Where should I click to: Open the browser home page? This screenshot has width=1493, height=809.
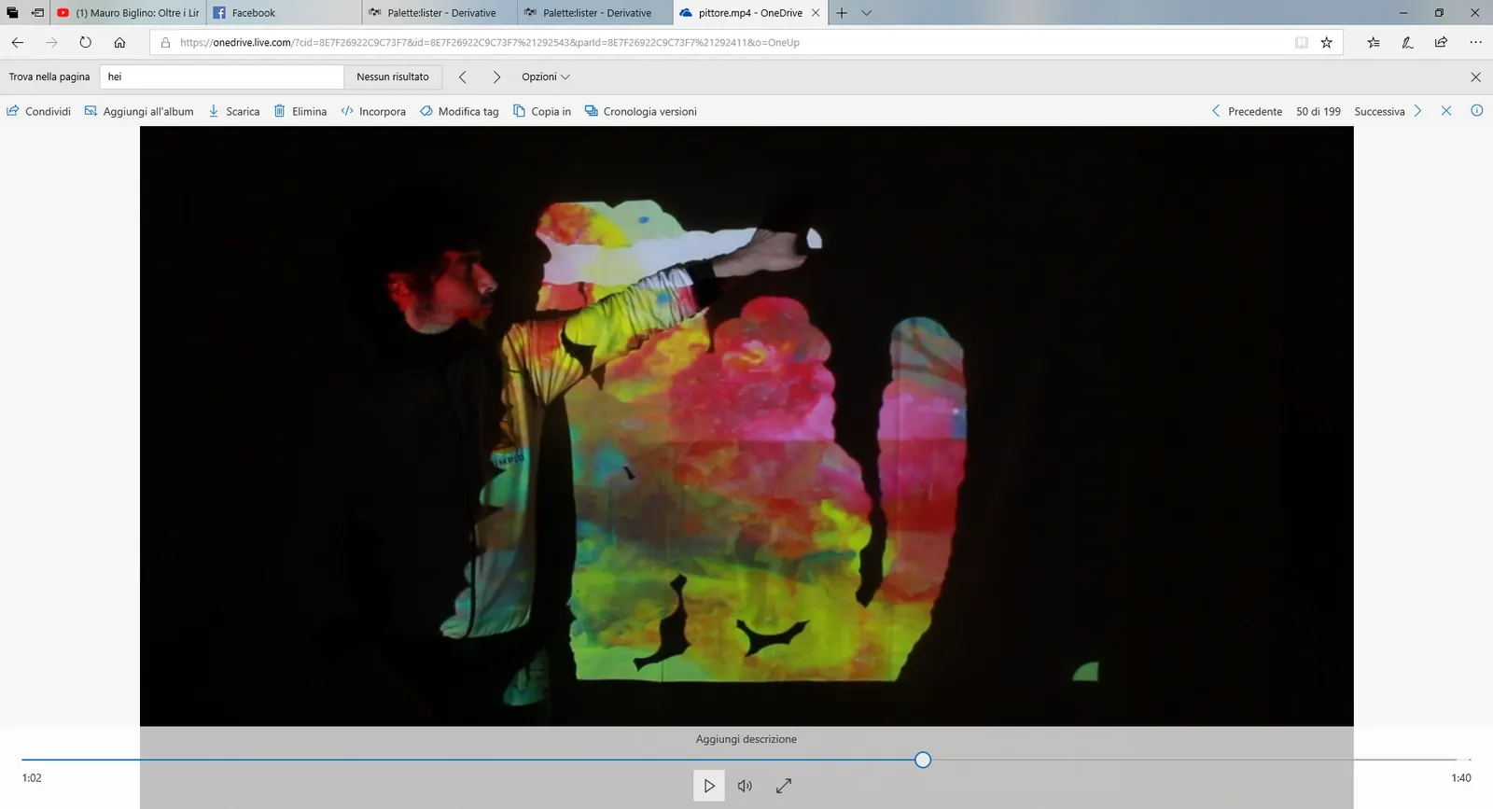pyautogui.click(x=119, y=42)
